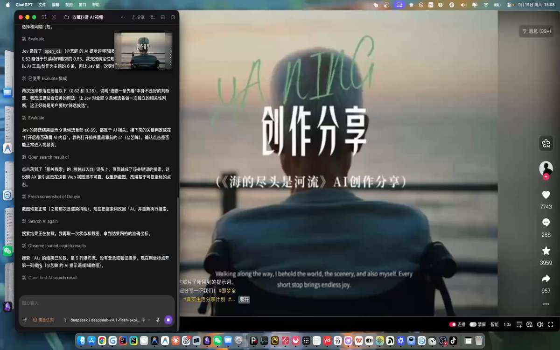Image resolution: width=560 pixels, height=350 pixels.
Task: Click the menu bar clock 9月19日 周六 15:08
Action: pyautogui.click(x=536, y=4)
